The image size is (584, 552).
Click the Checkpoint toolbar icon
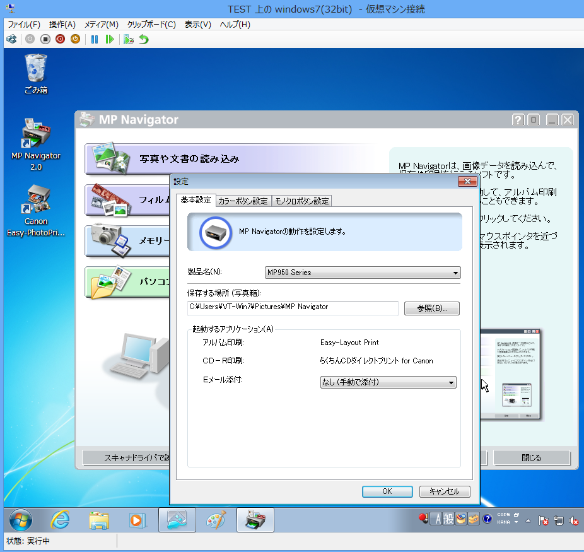point(129,39)
